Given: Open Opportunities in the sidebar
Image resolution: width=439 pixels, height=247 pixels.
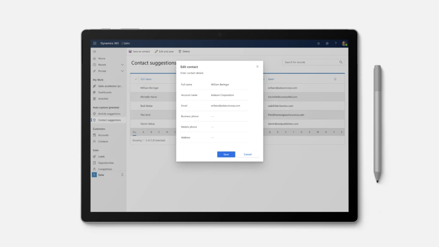Looking at the screenshot, I should (x=105, y=163).
